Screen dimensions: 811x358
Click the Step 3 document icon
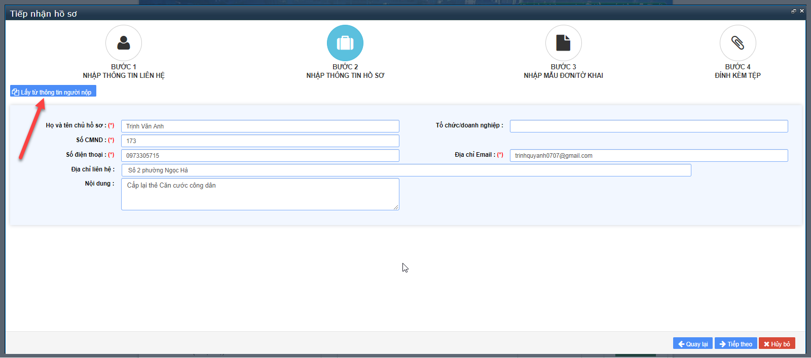pyautogui.click(x=563, y=43)
